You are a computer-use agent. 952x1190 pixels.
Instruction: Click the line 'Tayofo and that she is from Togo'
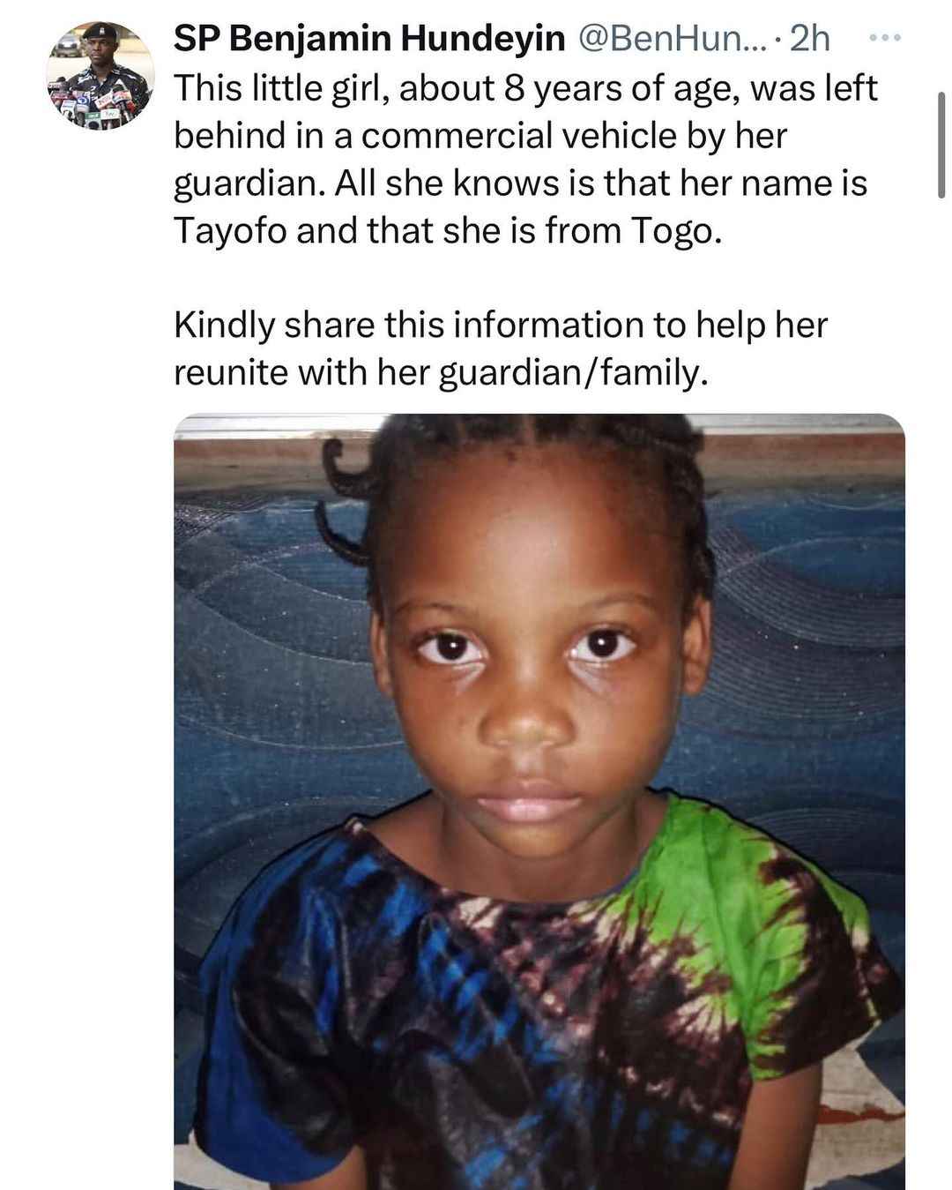(x=448, y=230)
